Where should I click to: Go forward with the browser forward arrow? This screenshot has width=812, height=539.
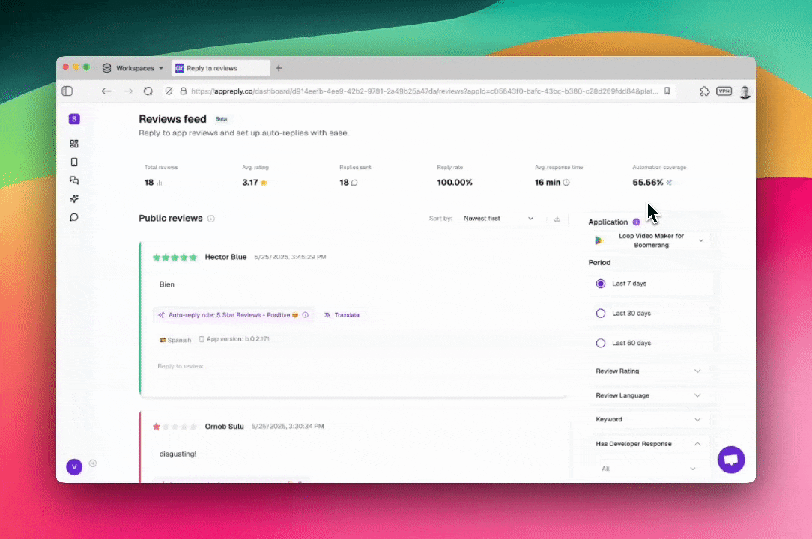click(x=127, y=91)
